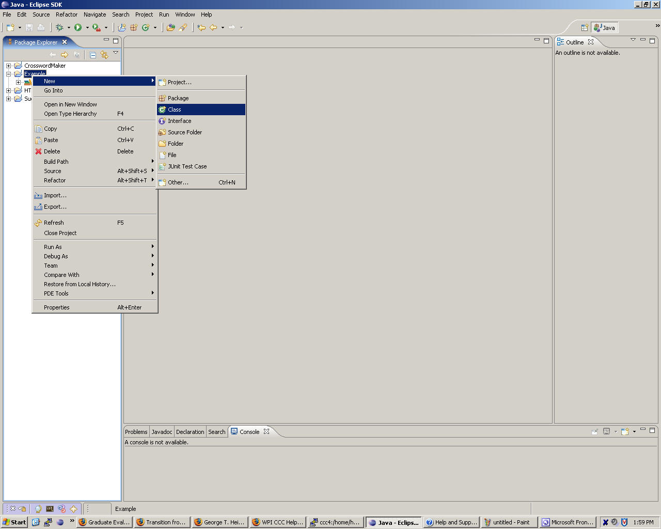Click the CrosswordMaker project name
661x529 pixels.
click(45, 66)
